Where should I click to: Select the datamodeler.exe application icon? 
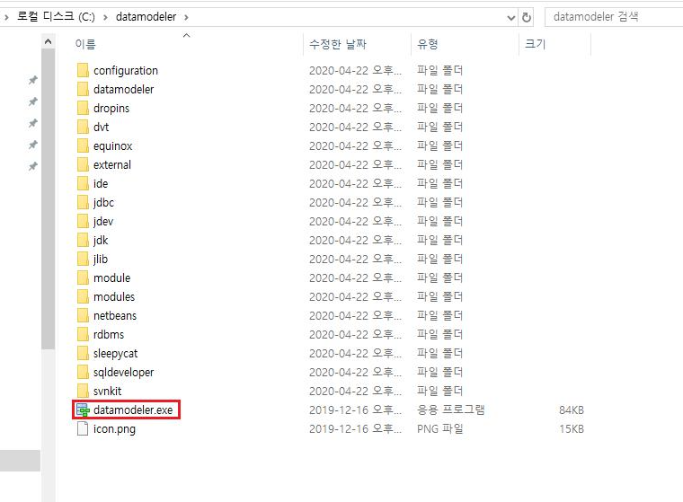click(x=83, y=410)
